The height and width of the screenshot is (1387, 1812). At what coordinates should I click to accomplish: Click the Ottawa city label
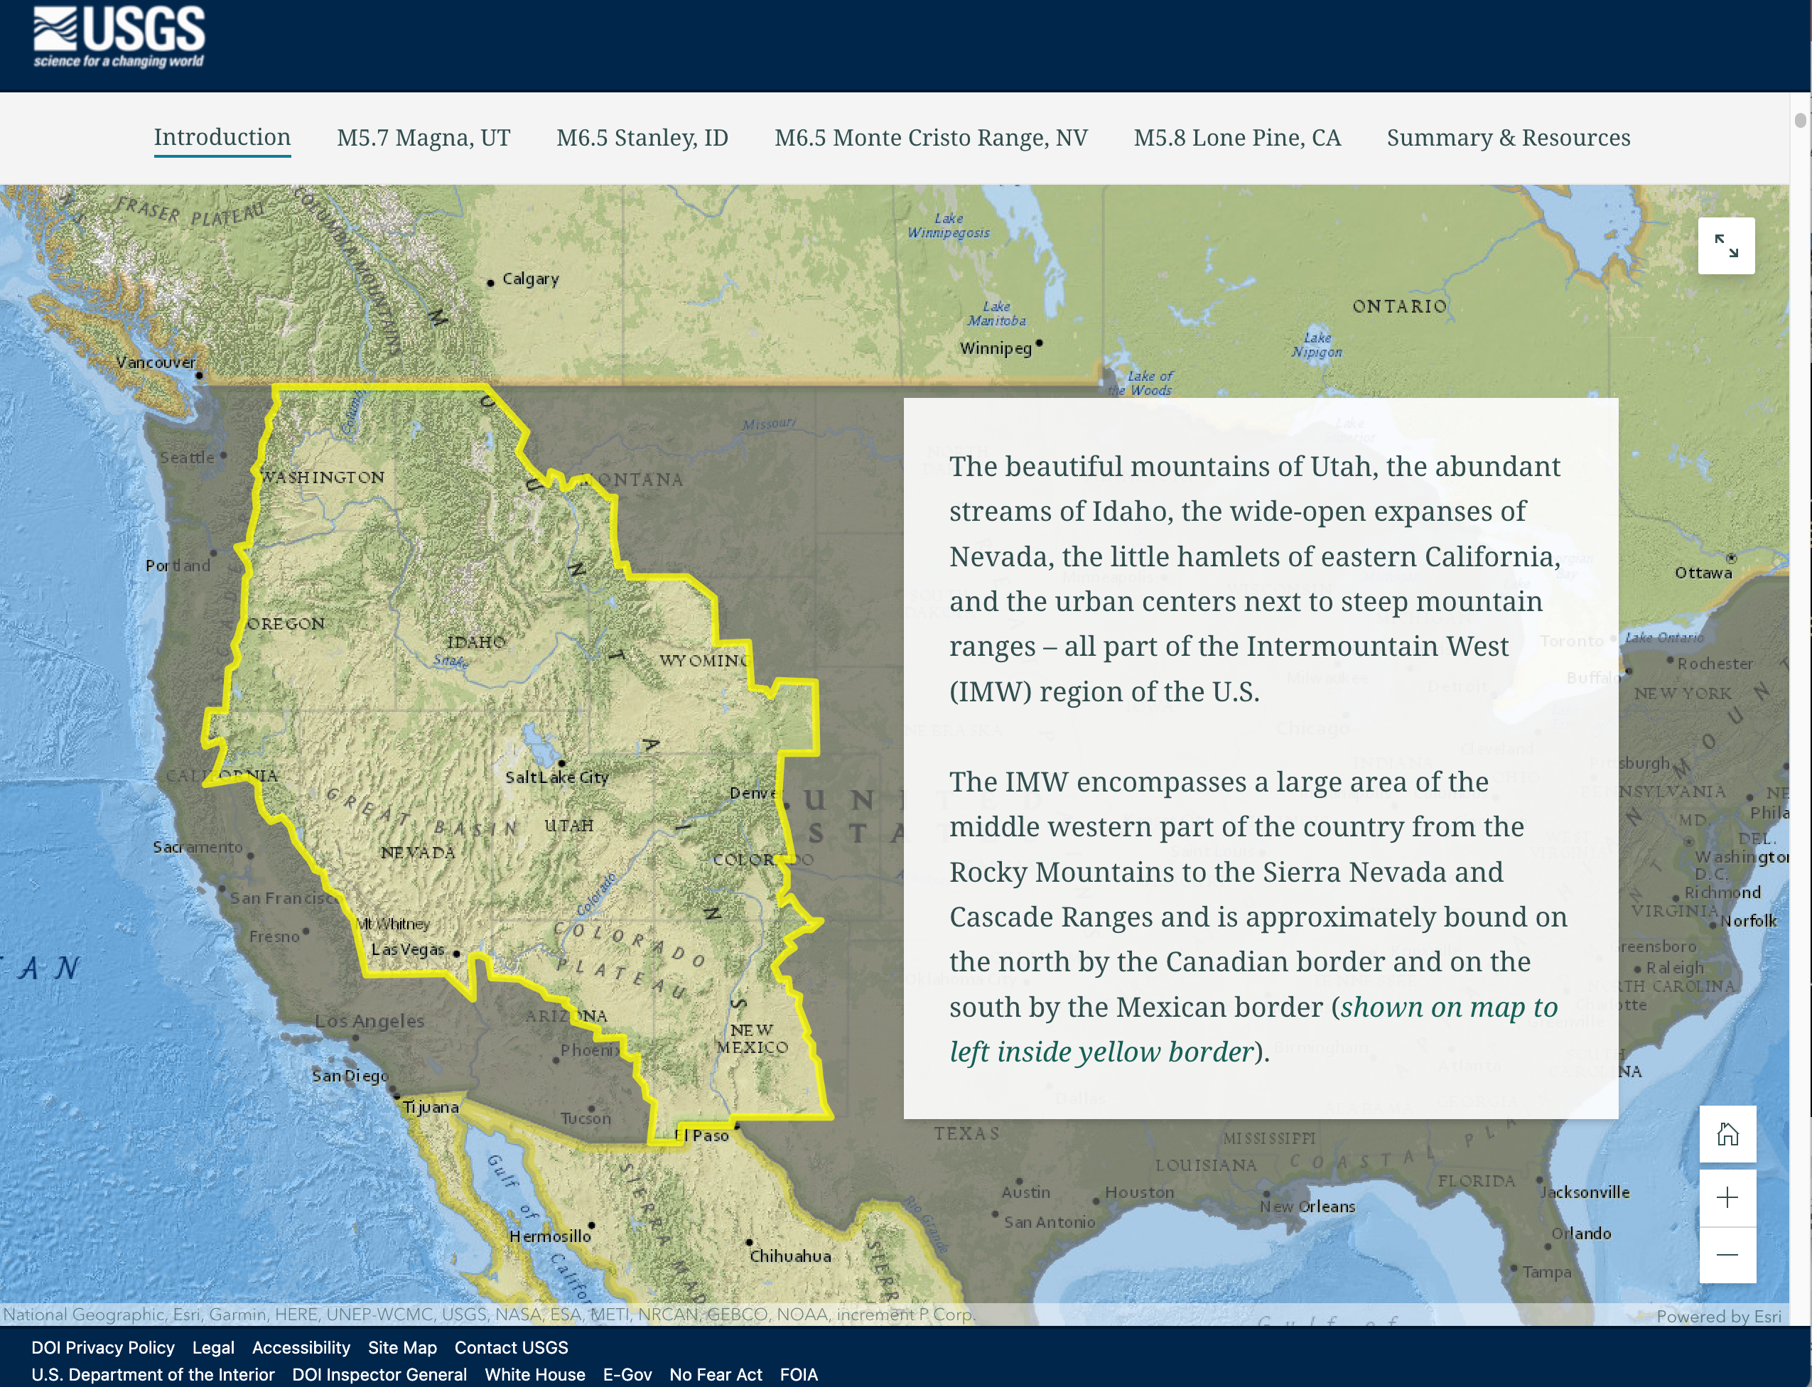1703,573
